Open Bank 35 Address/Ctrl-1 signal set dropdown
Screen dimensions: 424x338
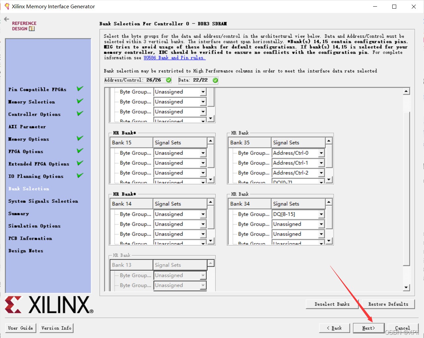click(321, 163)
